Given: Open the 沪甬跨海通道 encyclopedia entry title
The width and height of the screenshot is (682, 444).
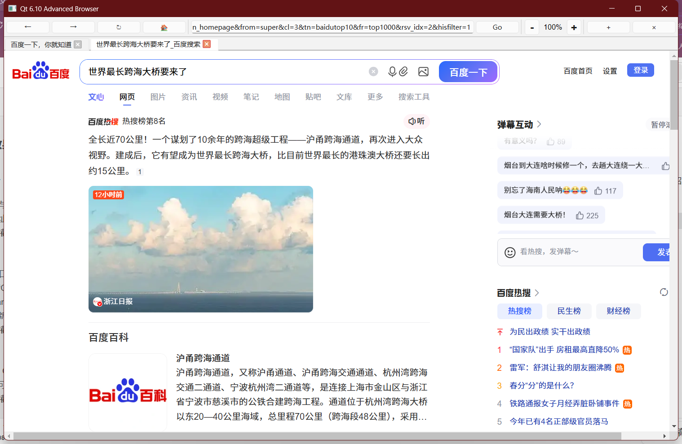Looking at the screenshot, I should pos(203,358).
